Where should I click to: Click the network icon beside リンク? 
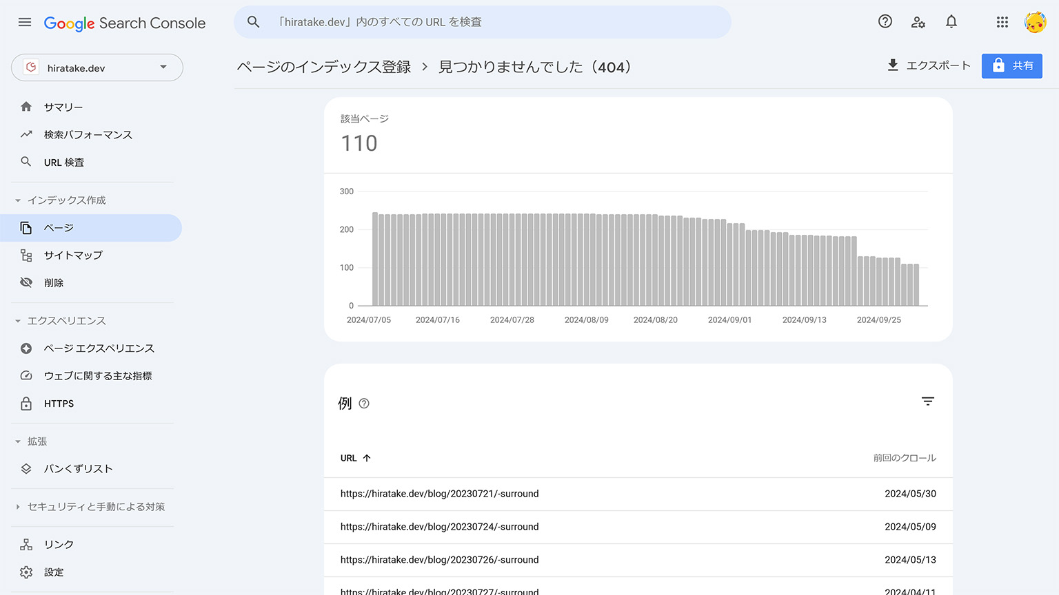[26, 545]
